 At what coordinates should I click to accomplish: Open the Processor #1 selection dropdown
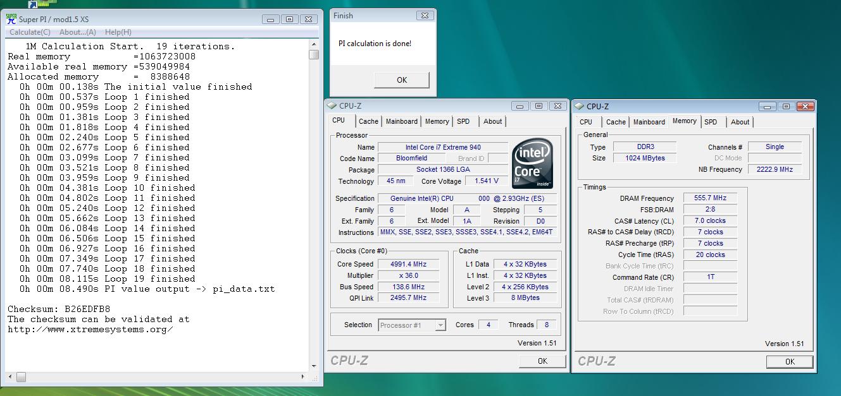click(x=412, y=325)
